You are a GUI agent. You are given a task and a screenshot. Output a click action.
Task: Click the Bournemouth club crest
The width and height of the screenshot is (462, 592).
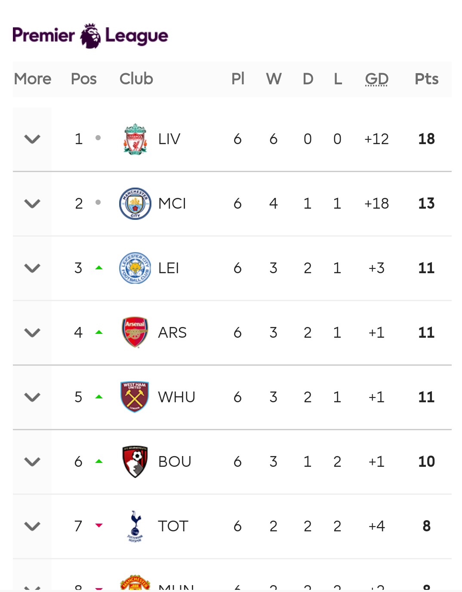[135, 462]
